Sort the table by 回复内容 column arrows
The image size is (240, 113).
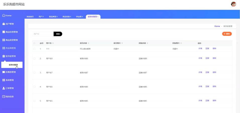(x=147, y=43)
